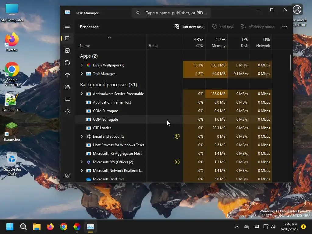312x234 pixels.
Task: Open the Details sidebar icon
Action: [x=67, y=99]
